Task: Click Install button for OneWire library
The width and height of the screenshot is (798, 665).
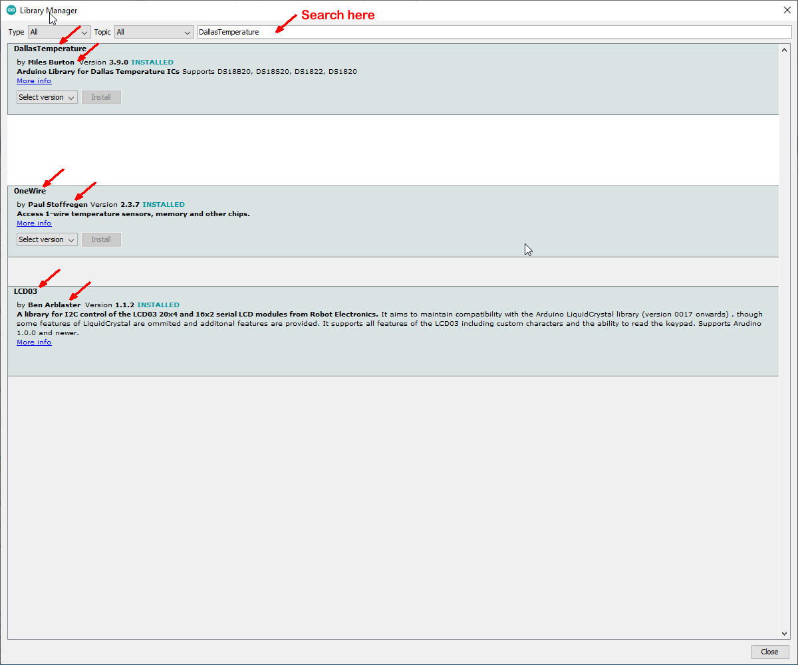Action: pos(101,239)
